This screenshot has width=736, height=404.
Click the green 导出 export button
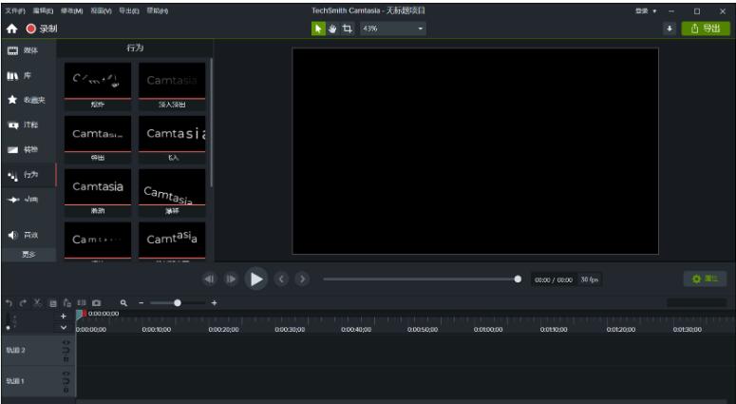click(706, 29)
